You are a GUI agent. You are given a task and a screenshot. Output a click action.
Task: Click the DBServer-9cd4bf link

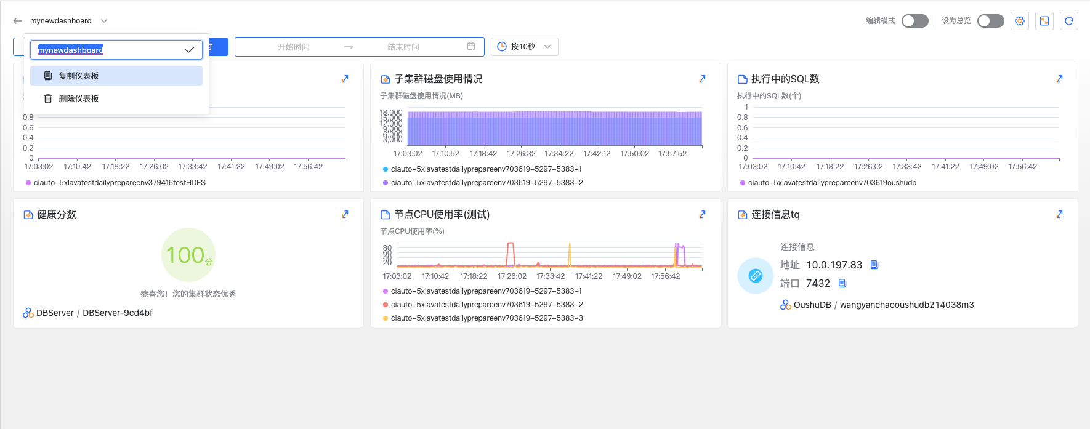pos(118,313)
